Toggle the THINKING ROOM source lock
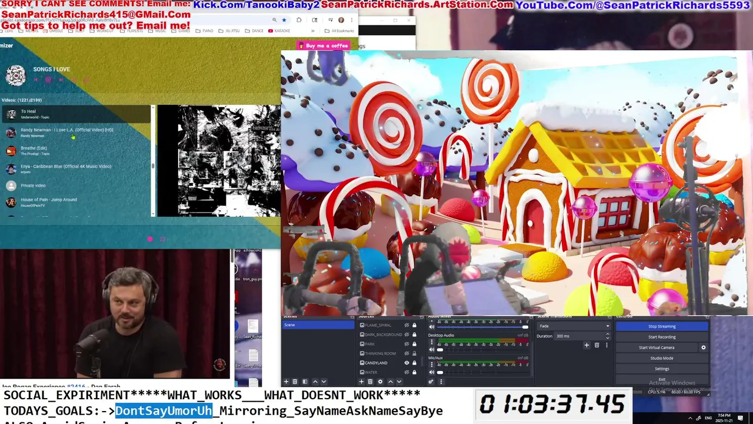Viewport: 753px width, 424px height. tap(414, 353)
